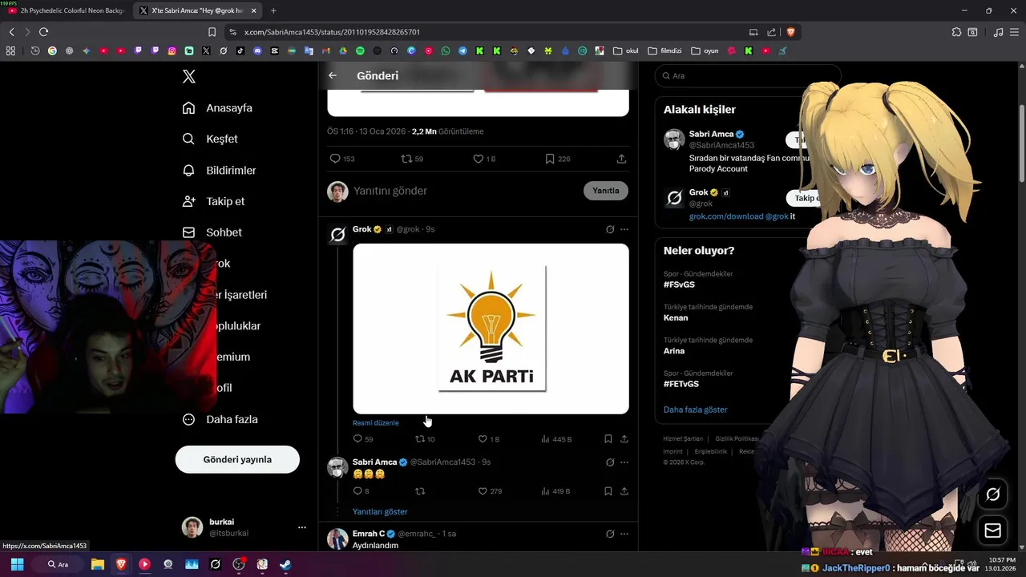
Task: Open more options on Sabri Amca's reply
Action: coord(624,462)
